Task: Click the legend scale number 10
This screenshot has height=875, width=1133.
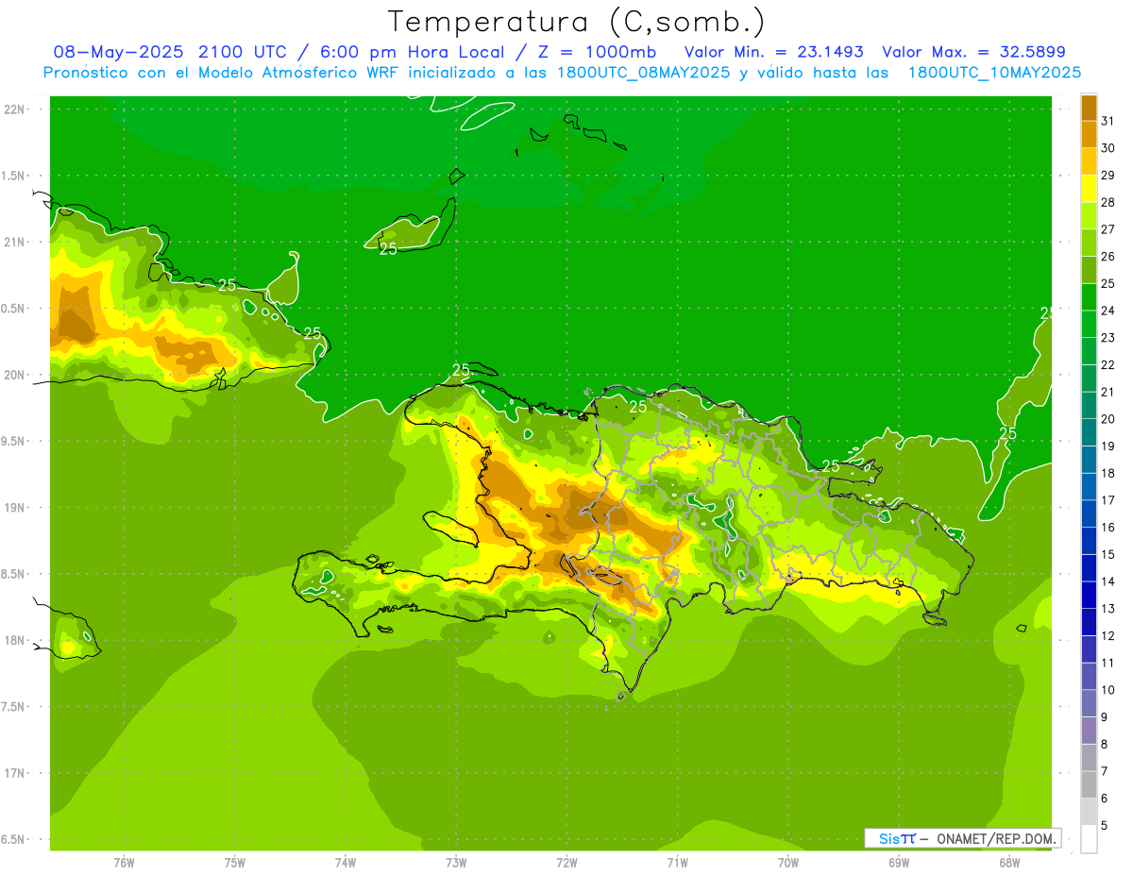Action: pyautogui.click(x=1108, y=690)
